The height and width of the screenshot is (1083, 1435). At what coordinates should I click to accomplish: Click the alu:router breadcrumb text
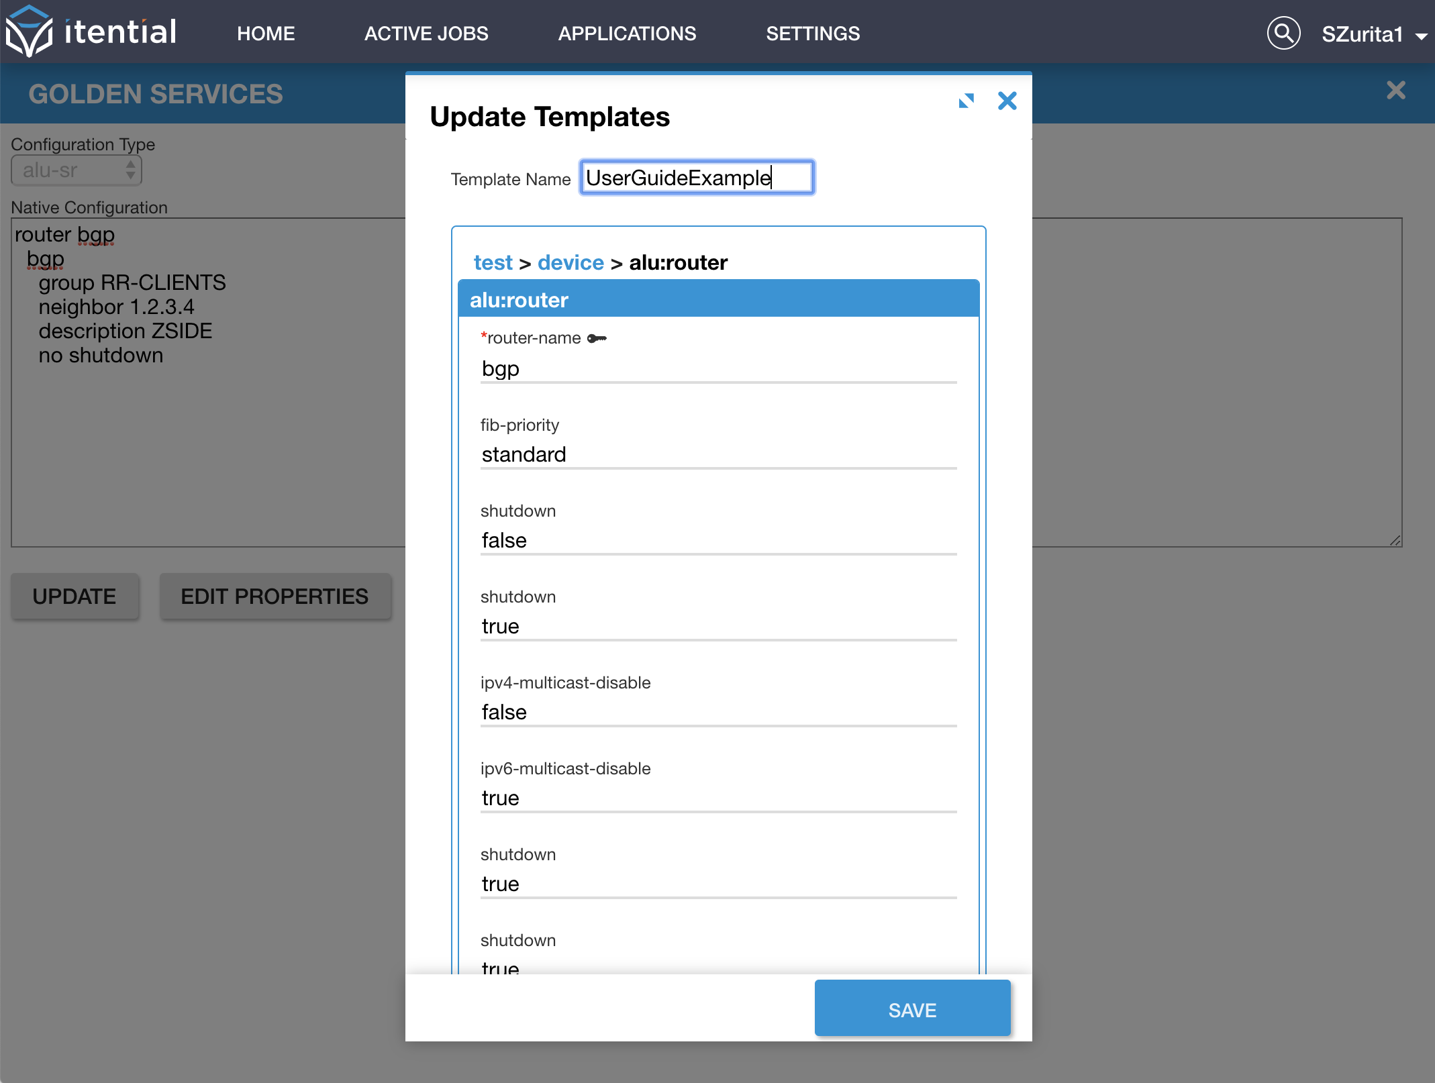coord(678,262)
